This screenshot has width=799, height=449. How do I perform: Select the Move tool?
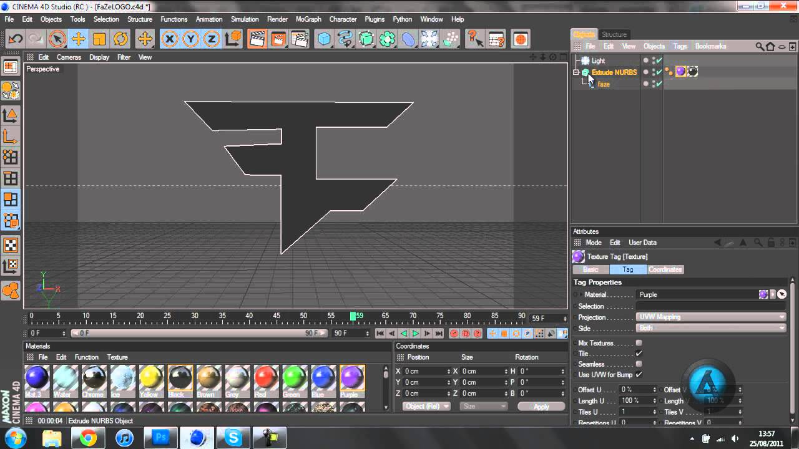point(78,39)
